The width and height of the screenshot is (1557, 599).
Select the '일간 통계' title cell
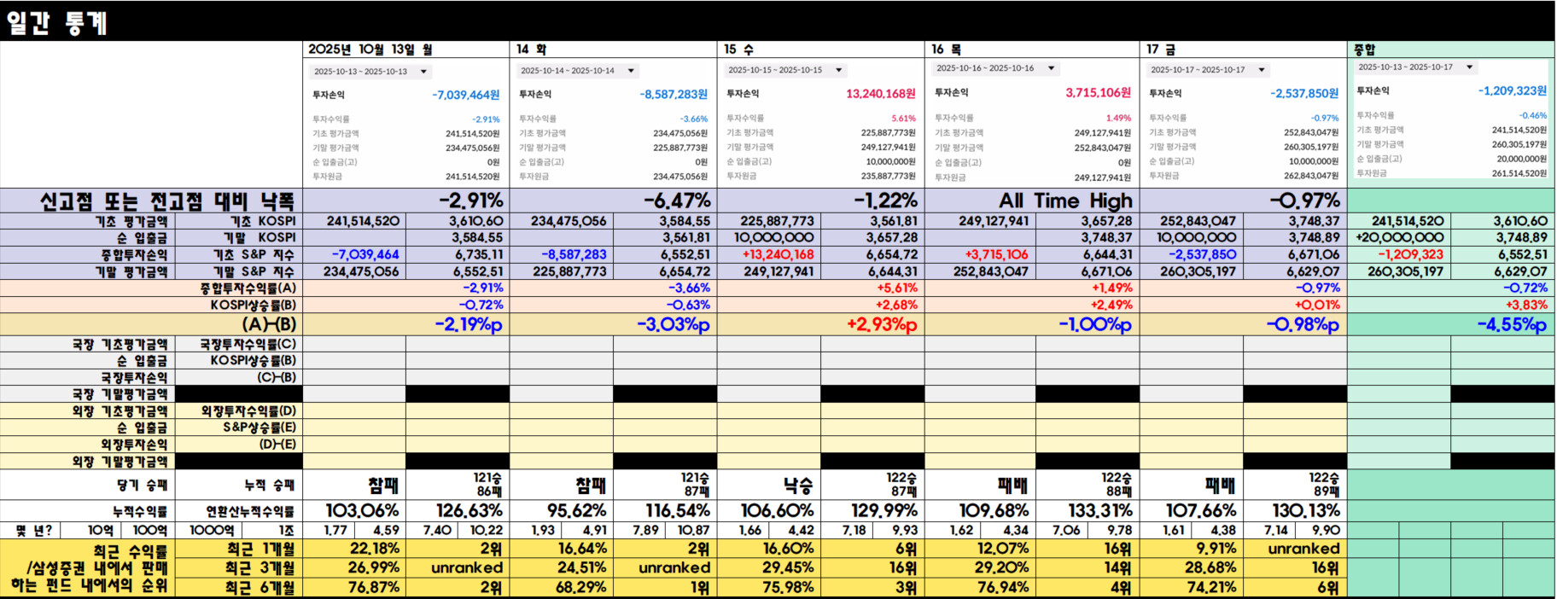click(56, 21)
